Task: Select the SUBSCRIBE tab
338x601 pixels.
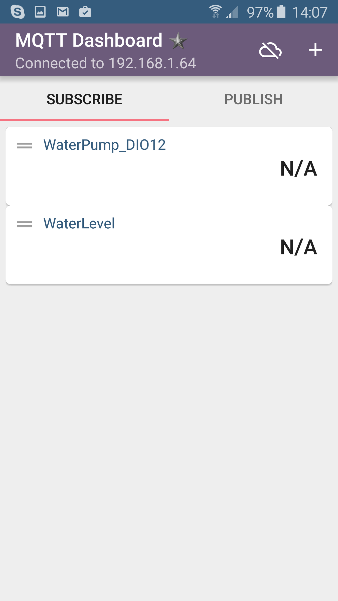Action: click(x=84, y=99)
